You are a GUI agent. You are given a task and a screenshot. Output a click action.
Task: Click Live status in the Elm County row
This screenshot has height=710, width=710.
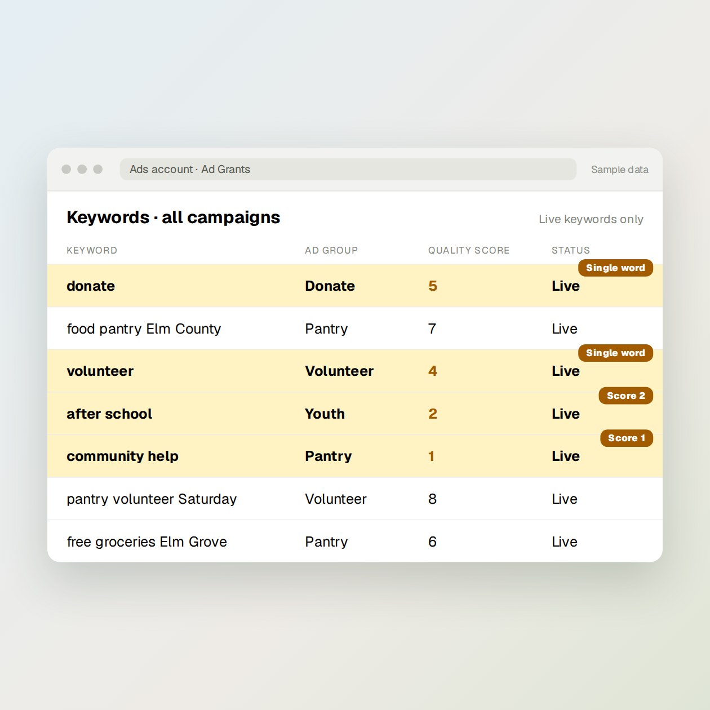[x=565, y=329]
